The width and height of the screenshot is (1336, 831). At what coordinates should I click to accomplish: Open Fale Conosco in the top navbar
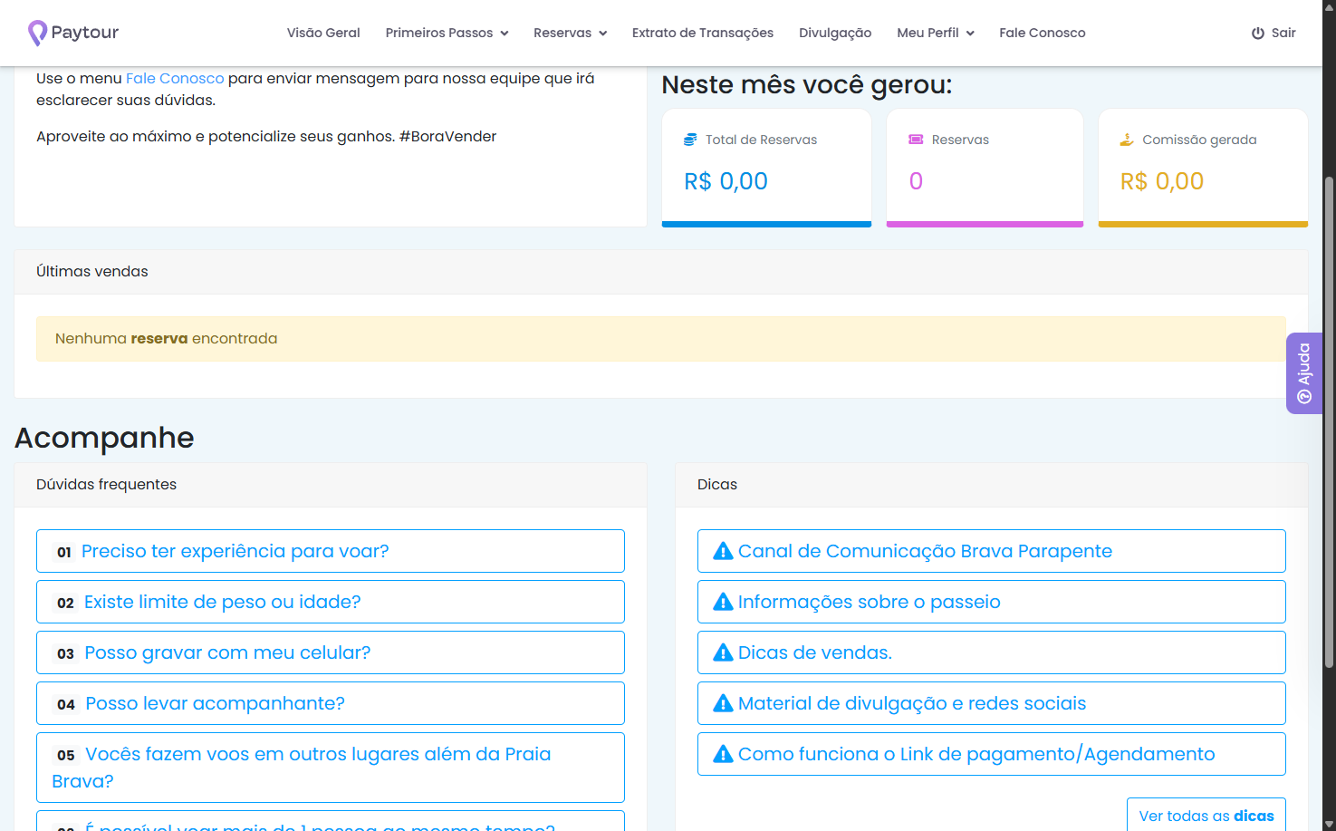[x=1043, y=33]
